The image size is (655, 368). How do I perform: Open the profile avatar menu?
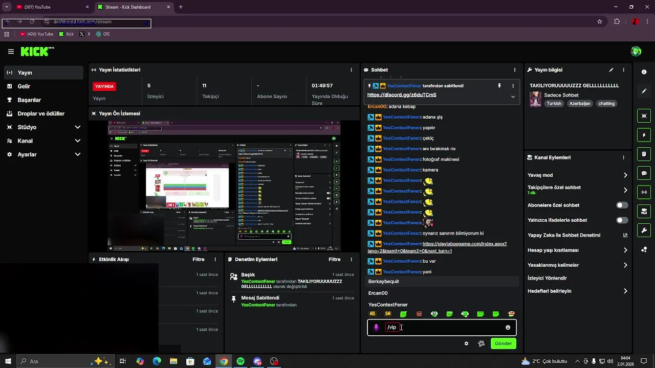click(x=636, y=51)
